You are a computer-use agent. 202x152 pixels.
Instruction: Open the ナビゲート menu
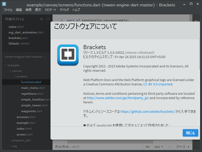(x=50, y=10)
